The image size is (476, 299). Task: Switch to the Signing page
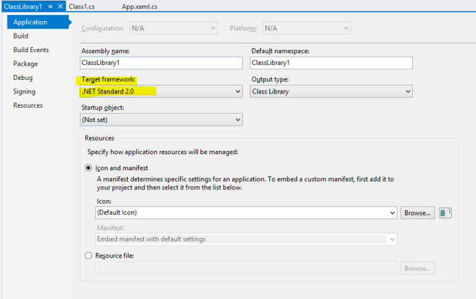pyautogui.click(x=25, y=92)
